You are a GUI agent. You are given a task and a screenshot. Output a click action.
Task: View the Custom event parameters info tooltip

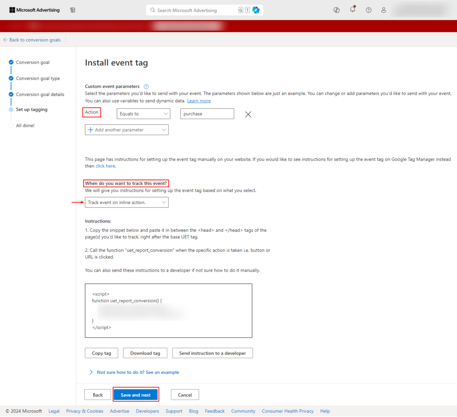coord(146,86)
